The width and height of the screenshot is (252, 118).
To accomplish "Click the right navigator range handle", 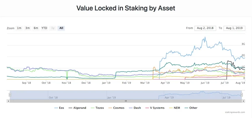I will click(x=242, y=95).
